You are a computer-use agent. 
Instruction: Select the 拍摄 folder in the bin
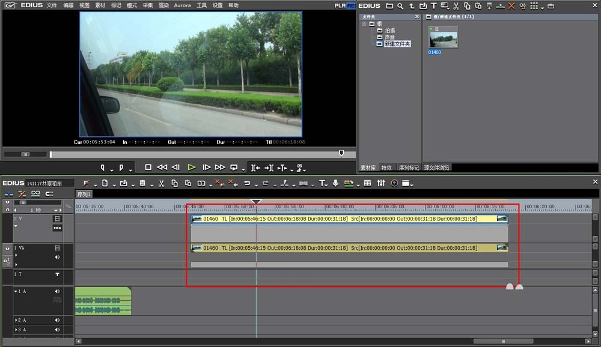coord(390,31)
